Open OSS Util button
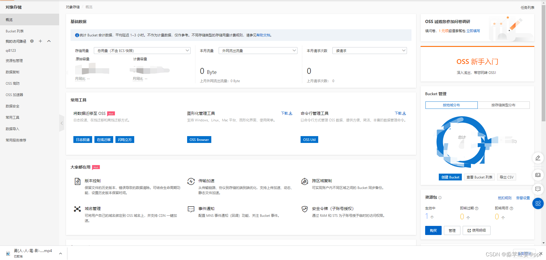 [x=309, y=140]
